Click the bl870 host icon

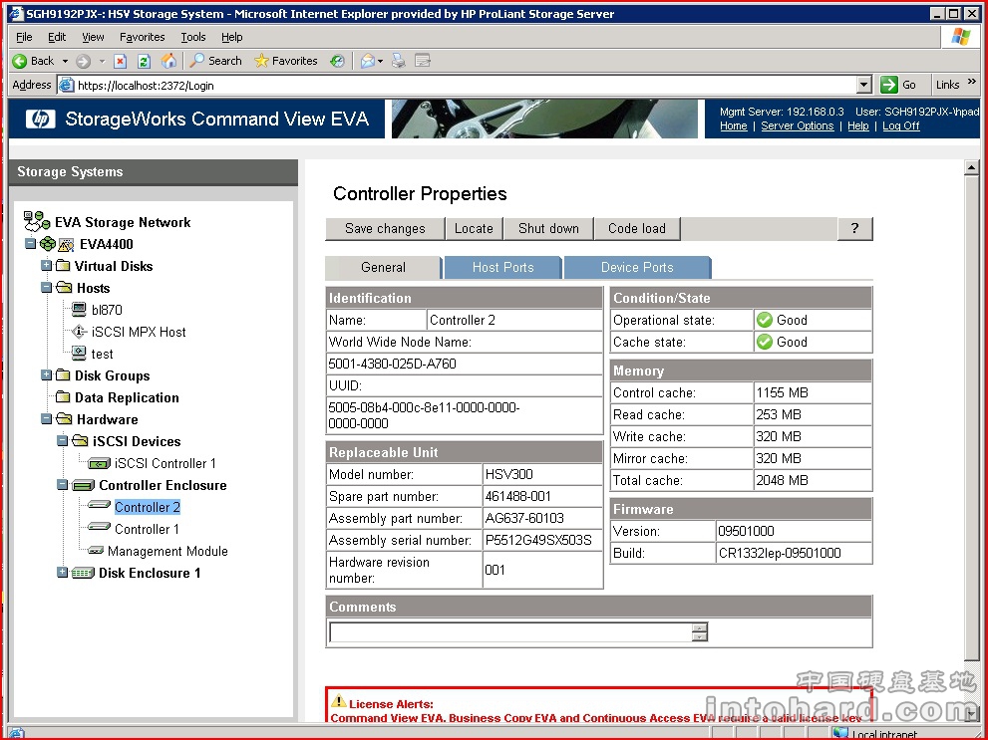(79, 310)
